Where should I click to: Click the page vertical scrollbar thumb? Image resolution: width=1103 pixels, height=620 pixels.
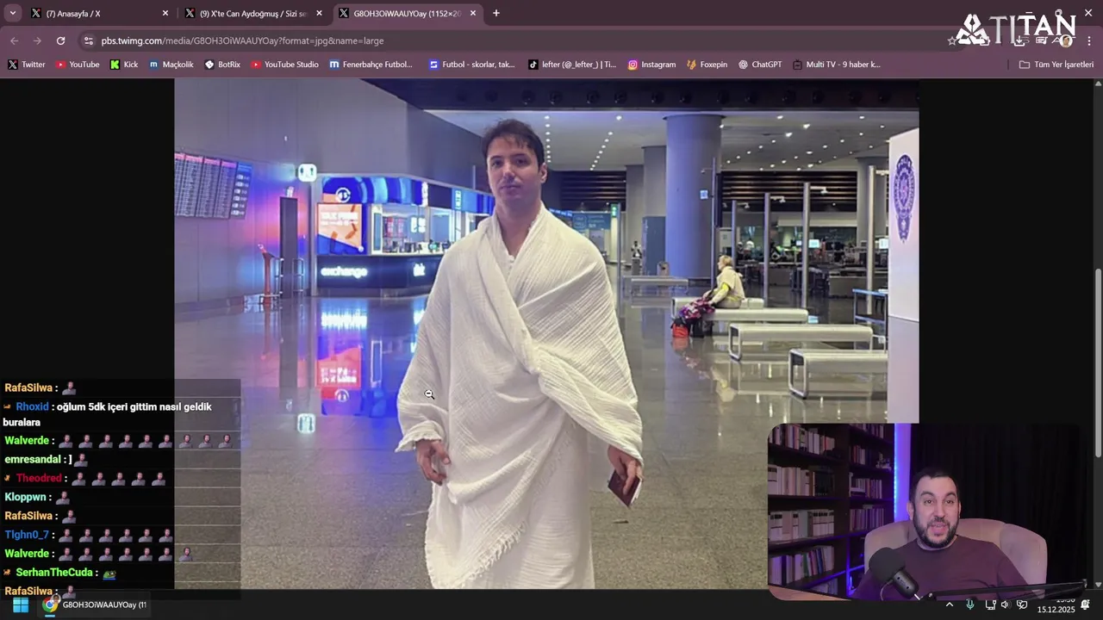click(1098, 363)
